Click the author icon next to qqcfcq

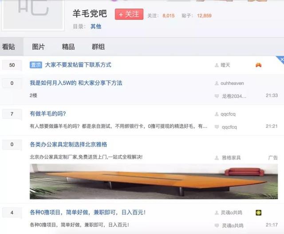pos(217,114)
